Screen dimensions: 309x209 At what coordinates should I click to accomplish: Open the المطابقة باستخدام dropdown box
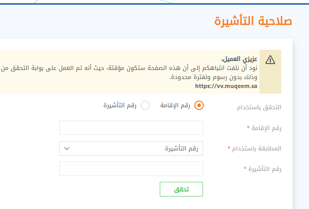[x=131, y=148]
